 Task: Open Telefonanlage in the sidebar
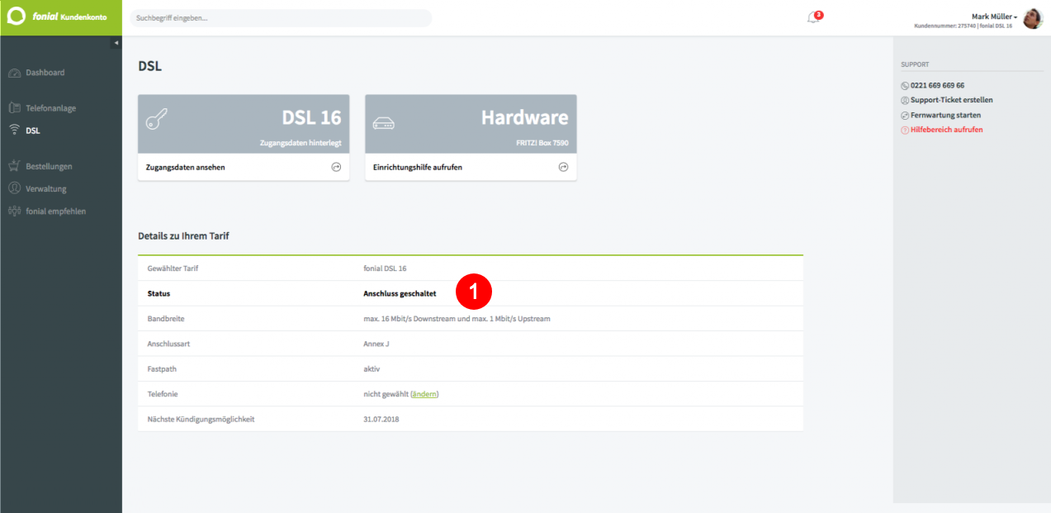point(50,108)
